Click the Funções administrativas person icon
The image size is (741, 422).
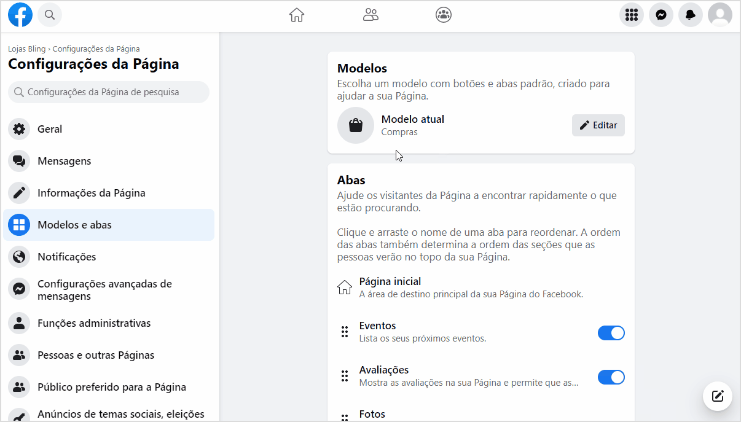click(x=19, y=323)
